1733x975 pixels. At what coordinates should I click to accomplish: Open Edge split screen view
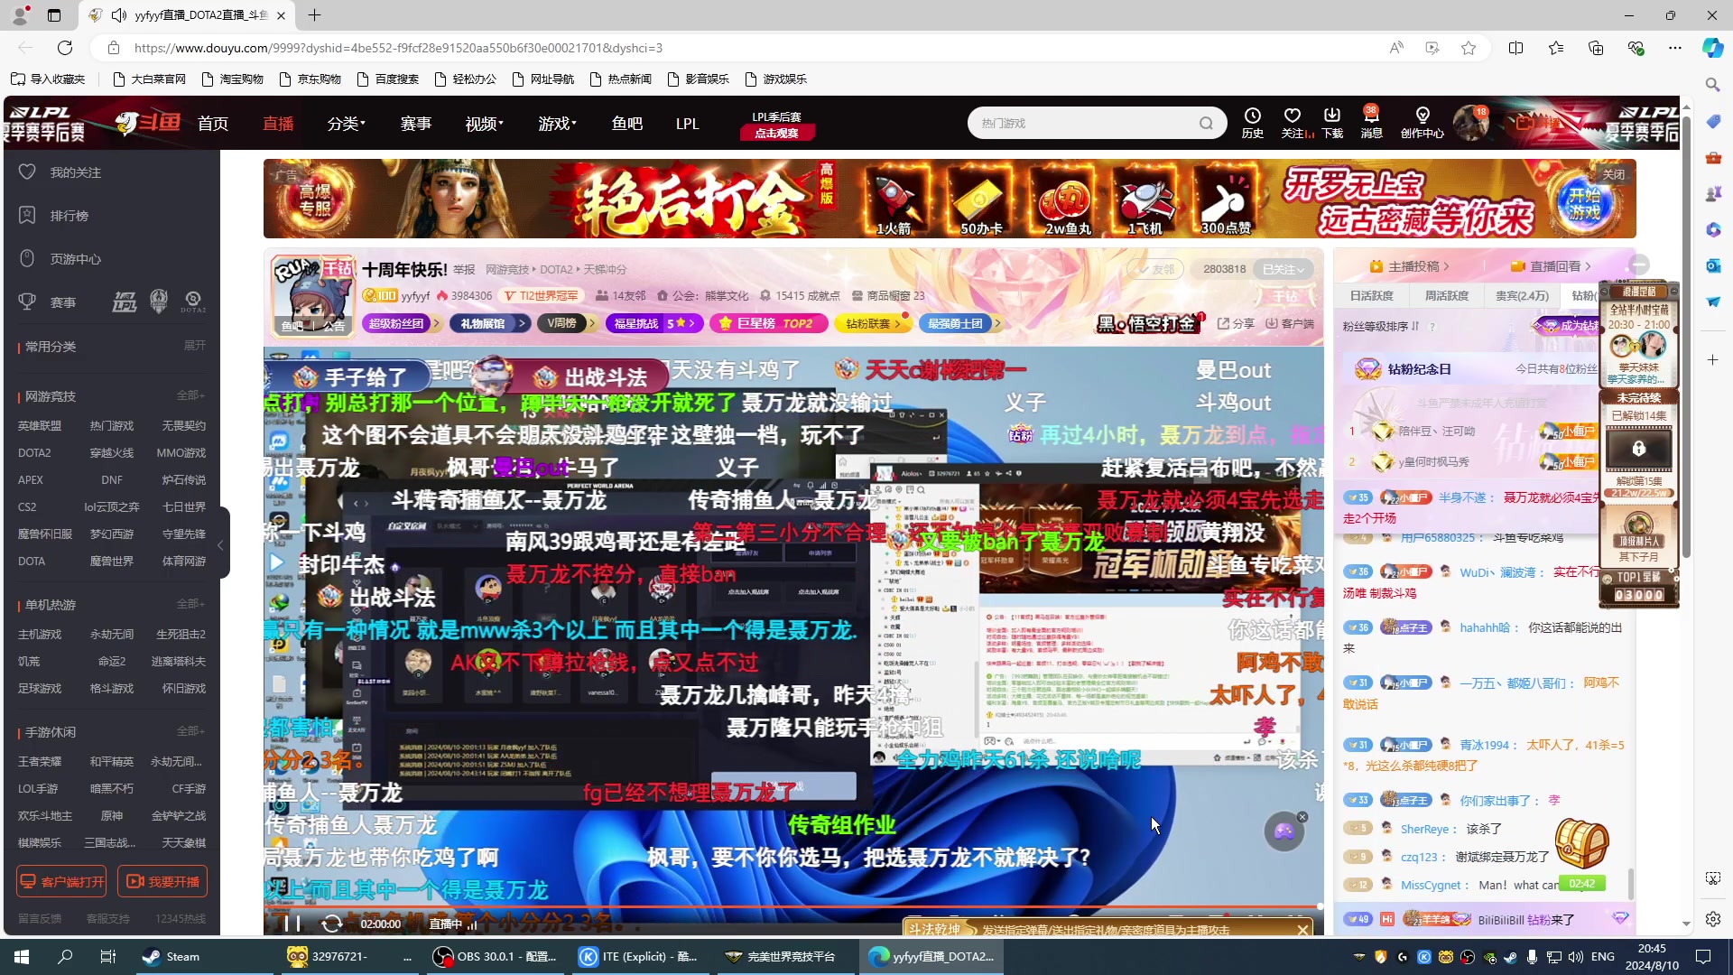pos(1515,48)
